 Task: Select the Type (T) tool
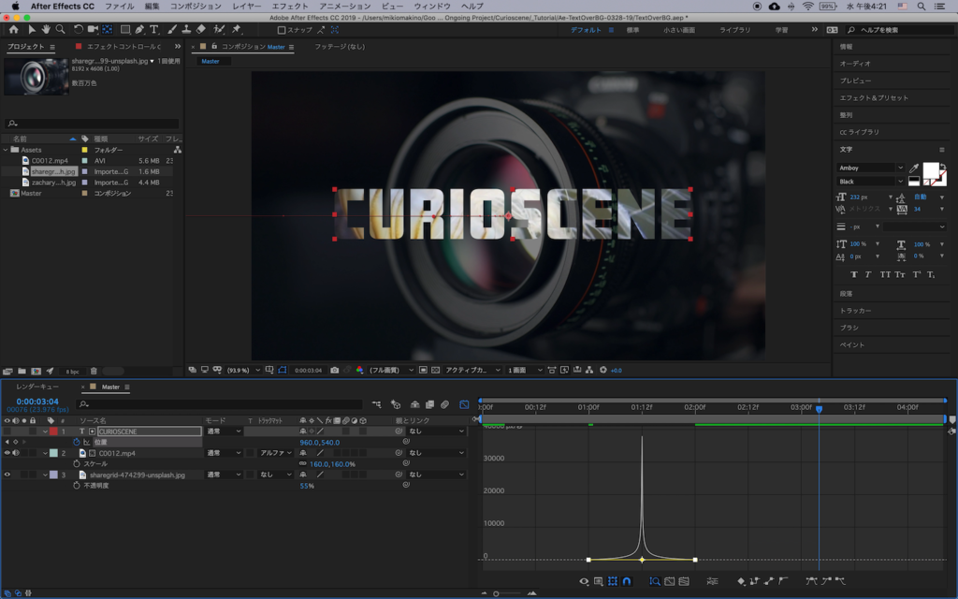154,30
